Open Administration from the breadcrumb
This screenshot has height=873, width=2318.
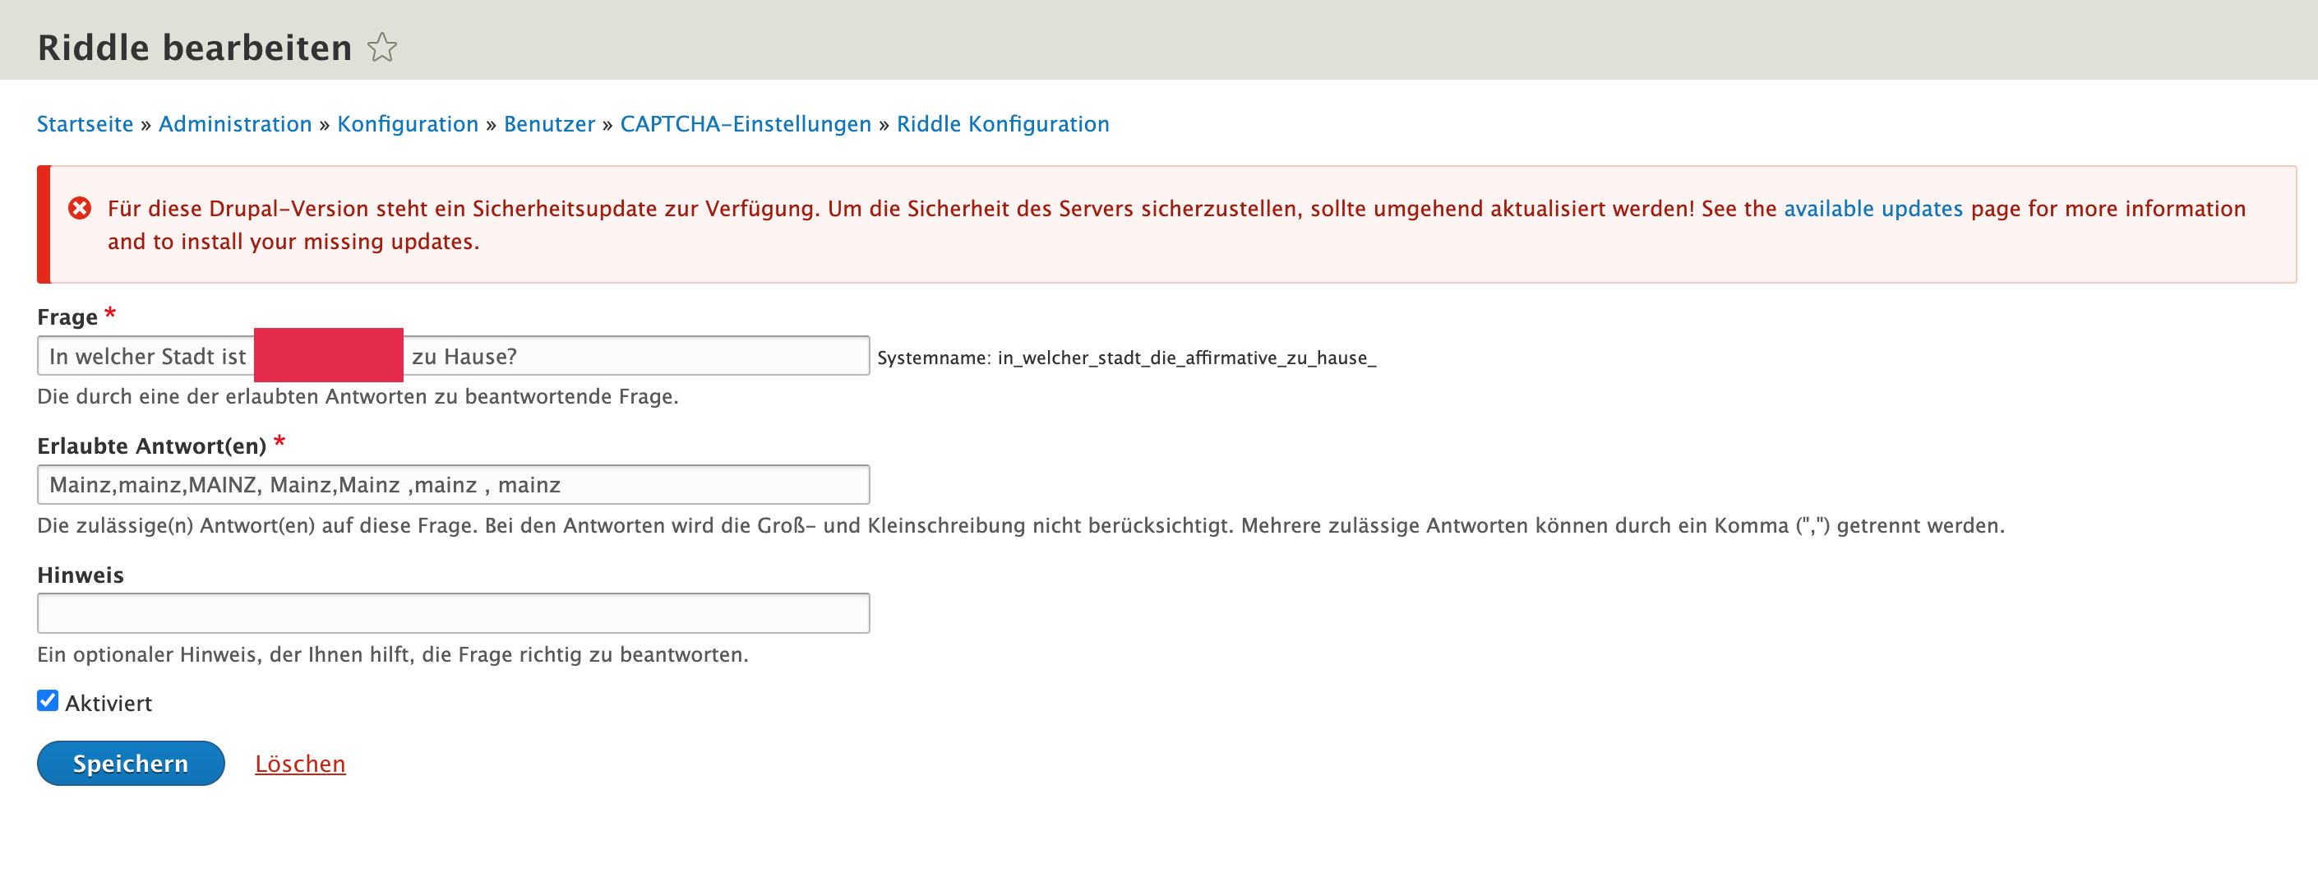[235, 123]
